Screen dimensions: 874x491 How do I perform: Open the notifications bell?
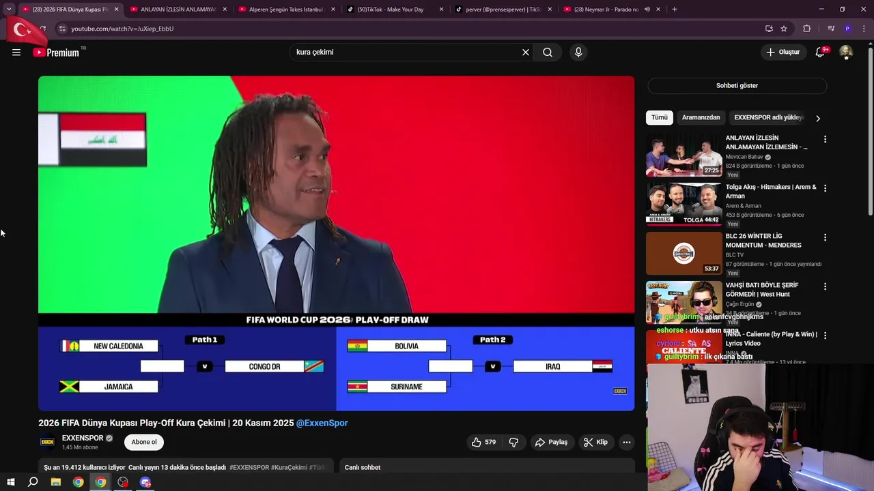coord(820,52)
